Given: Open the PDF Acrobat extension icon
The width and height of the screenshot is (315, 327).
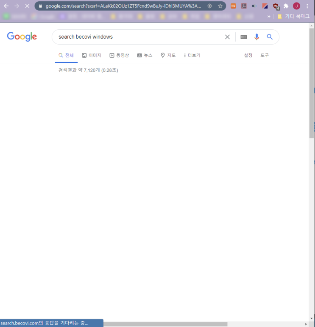Looking at the screenshot, I should [x=244, y=6].
